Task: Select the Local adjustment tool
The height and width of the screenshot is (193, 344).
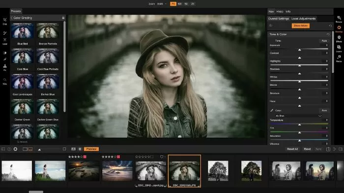Action: coord(5,41)
